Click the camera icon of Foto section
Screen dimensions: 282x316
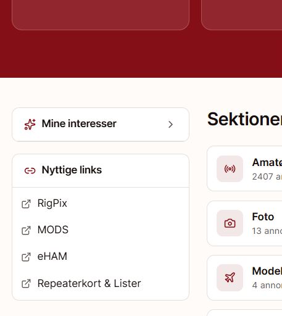[x=230, y=223]
